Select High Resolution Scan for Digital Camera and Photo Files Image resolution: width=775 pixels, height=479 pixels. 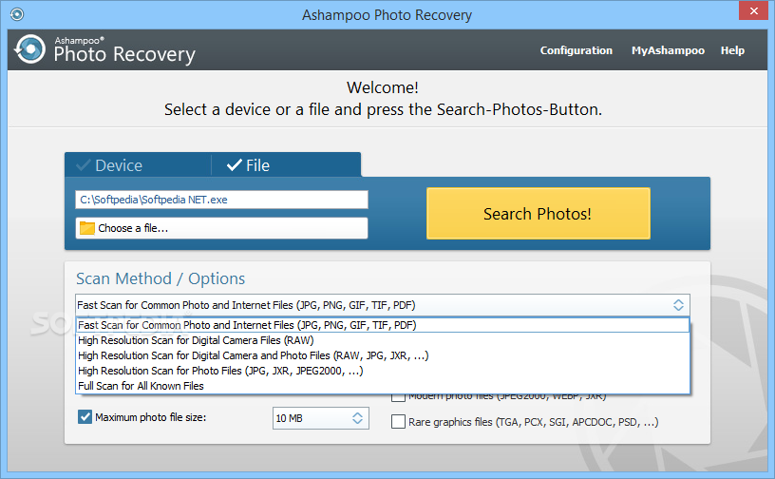coord(382,355)
